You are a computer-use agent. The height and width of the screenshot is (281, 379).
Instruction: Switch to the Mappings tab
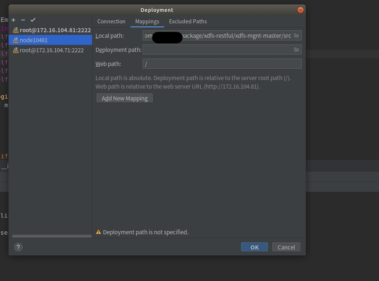pyautogui.click(x=147, y=22)
